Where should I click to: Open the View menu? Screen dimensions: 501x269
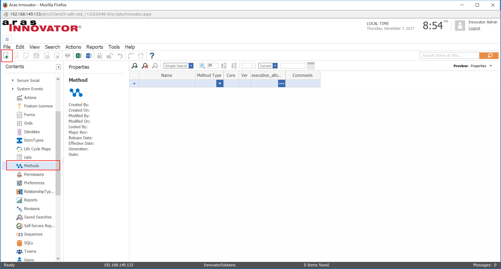click(x=34, y=47)
